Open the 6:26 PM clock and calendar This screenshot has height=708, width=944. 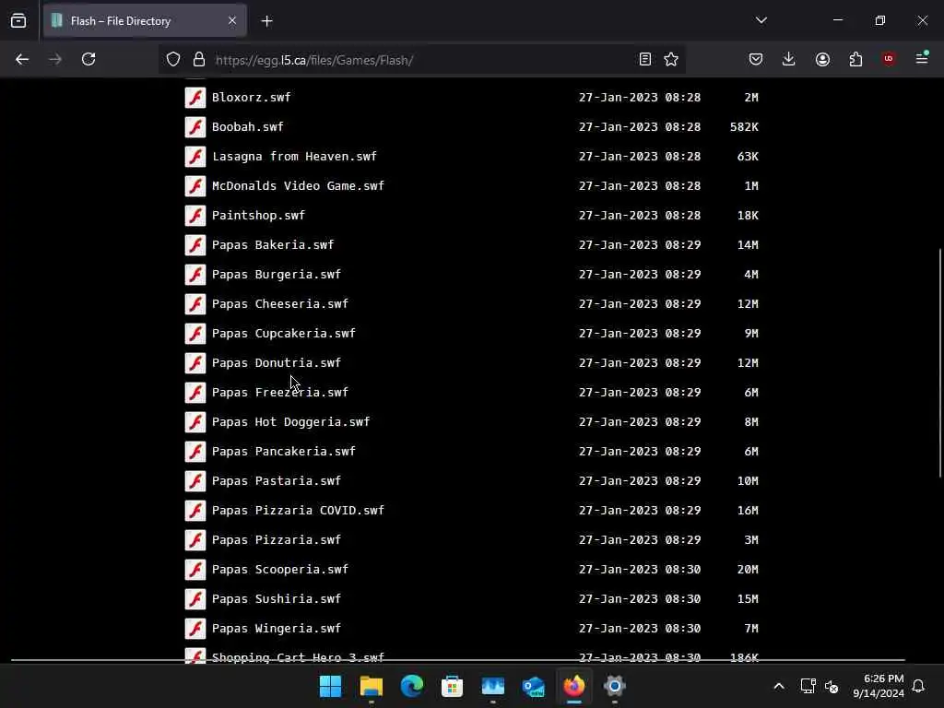click(879, 686)
